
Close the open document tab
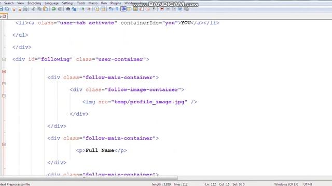[4, 16]
